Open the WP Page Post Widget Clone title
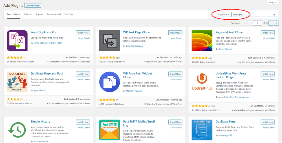Screen dimensions: 282x143 point(138,75)
